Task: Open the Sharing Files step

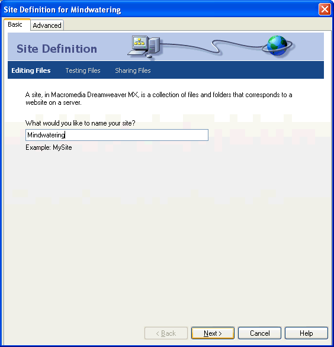Action: coord(133,70)
